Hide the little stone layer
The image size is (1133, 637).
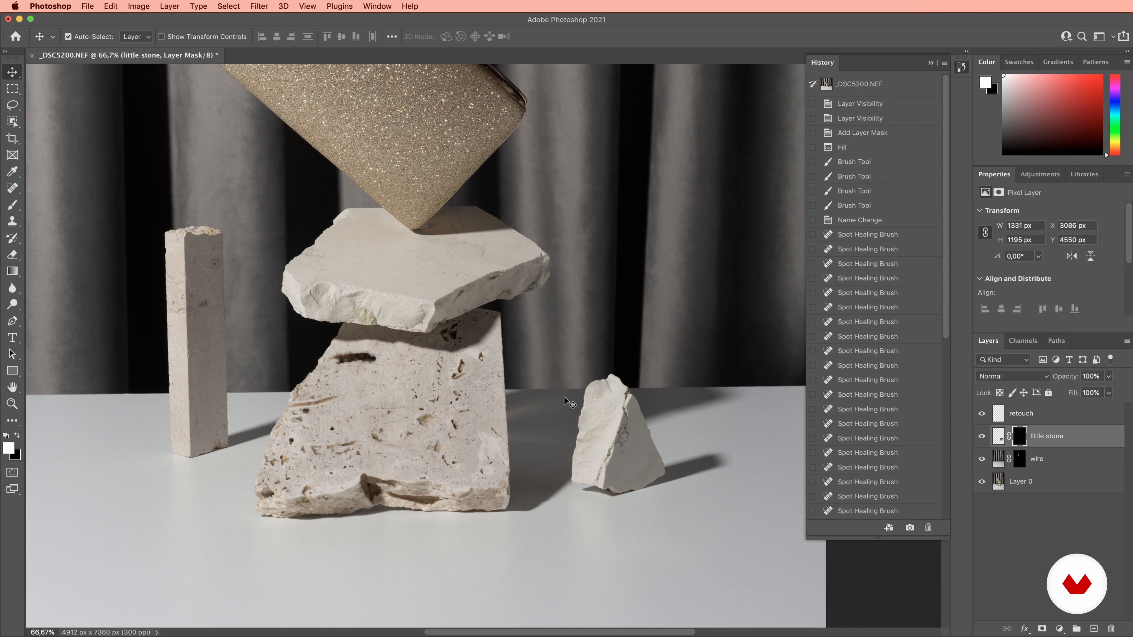click(982, 436)
